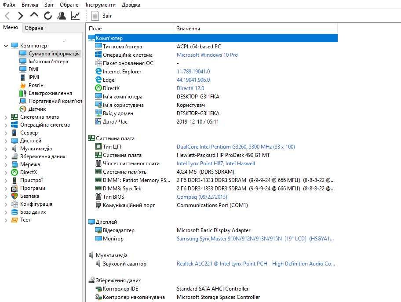Click the Поле column header
This screenshot has height=302, width=401.
click(x=131, y=29)
